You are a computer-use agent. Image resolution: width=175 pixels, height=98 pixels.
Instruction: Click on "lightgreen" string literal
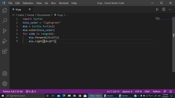pos(52,23)
